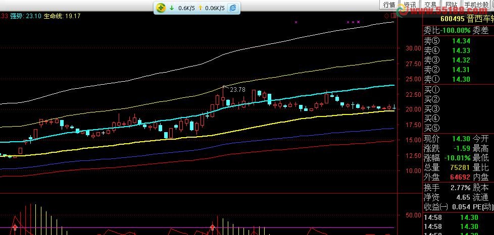Click stock name 晋西车轴

click(480, 19)
